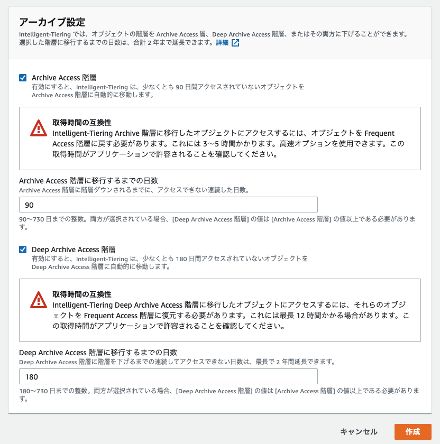Click the checkmark icon next to Deep Archive Access 階層
This screenshot has width=440, height=444.
point(23,249)
